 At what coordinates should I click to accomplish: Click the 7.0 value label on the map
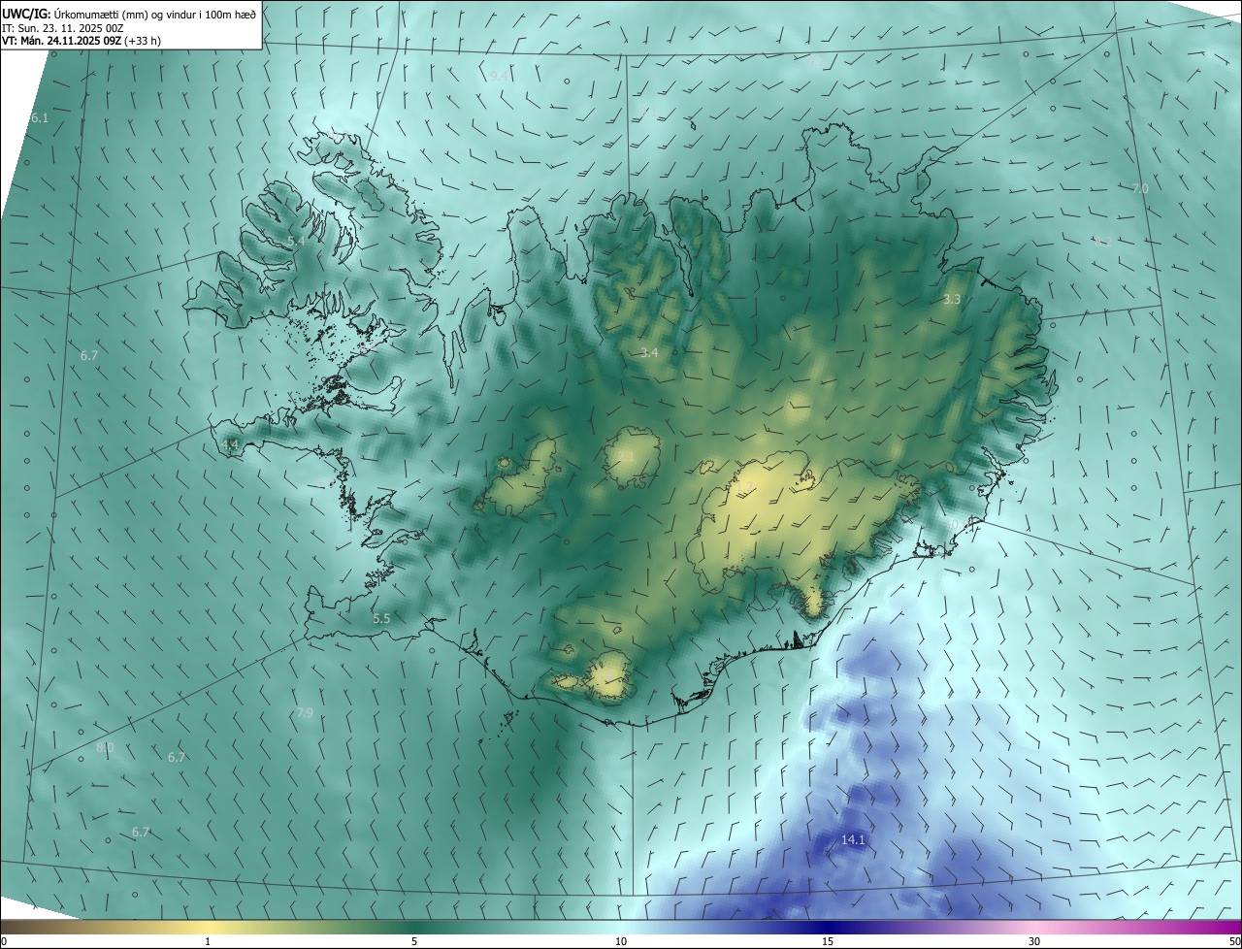[1140, 188]
